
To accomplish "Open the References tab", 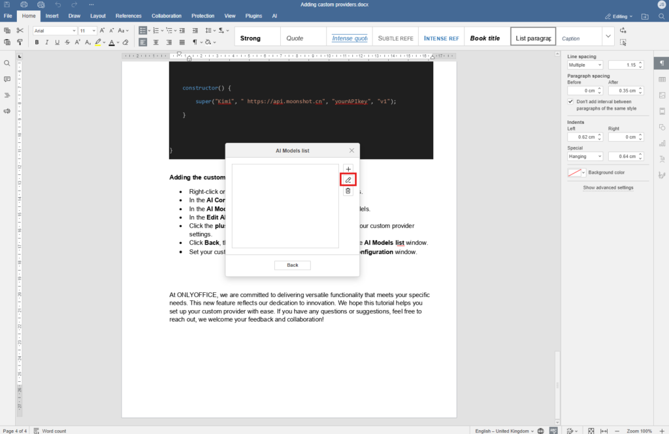I will tap(128, 16).
